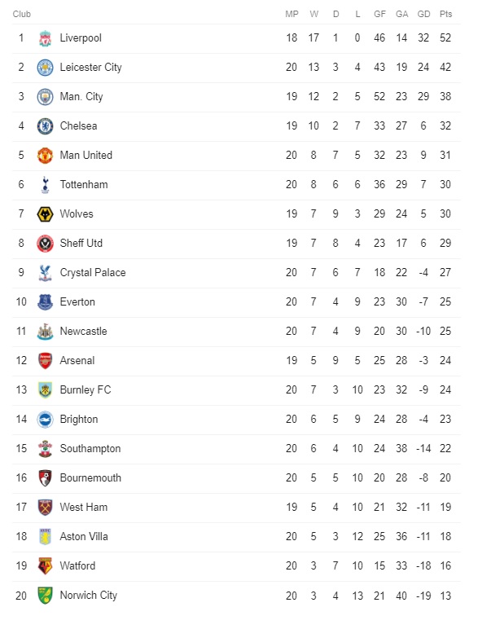Click the Sheff Utd crest

pos(45,243)
